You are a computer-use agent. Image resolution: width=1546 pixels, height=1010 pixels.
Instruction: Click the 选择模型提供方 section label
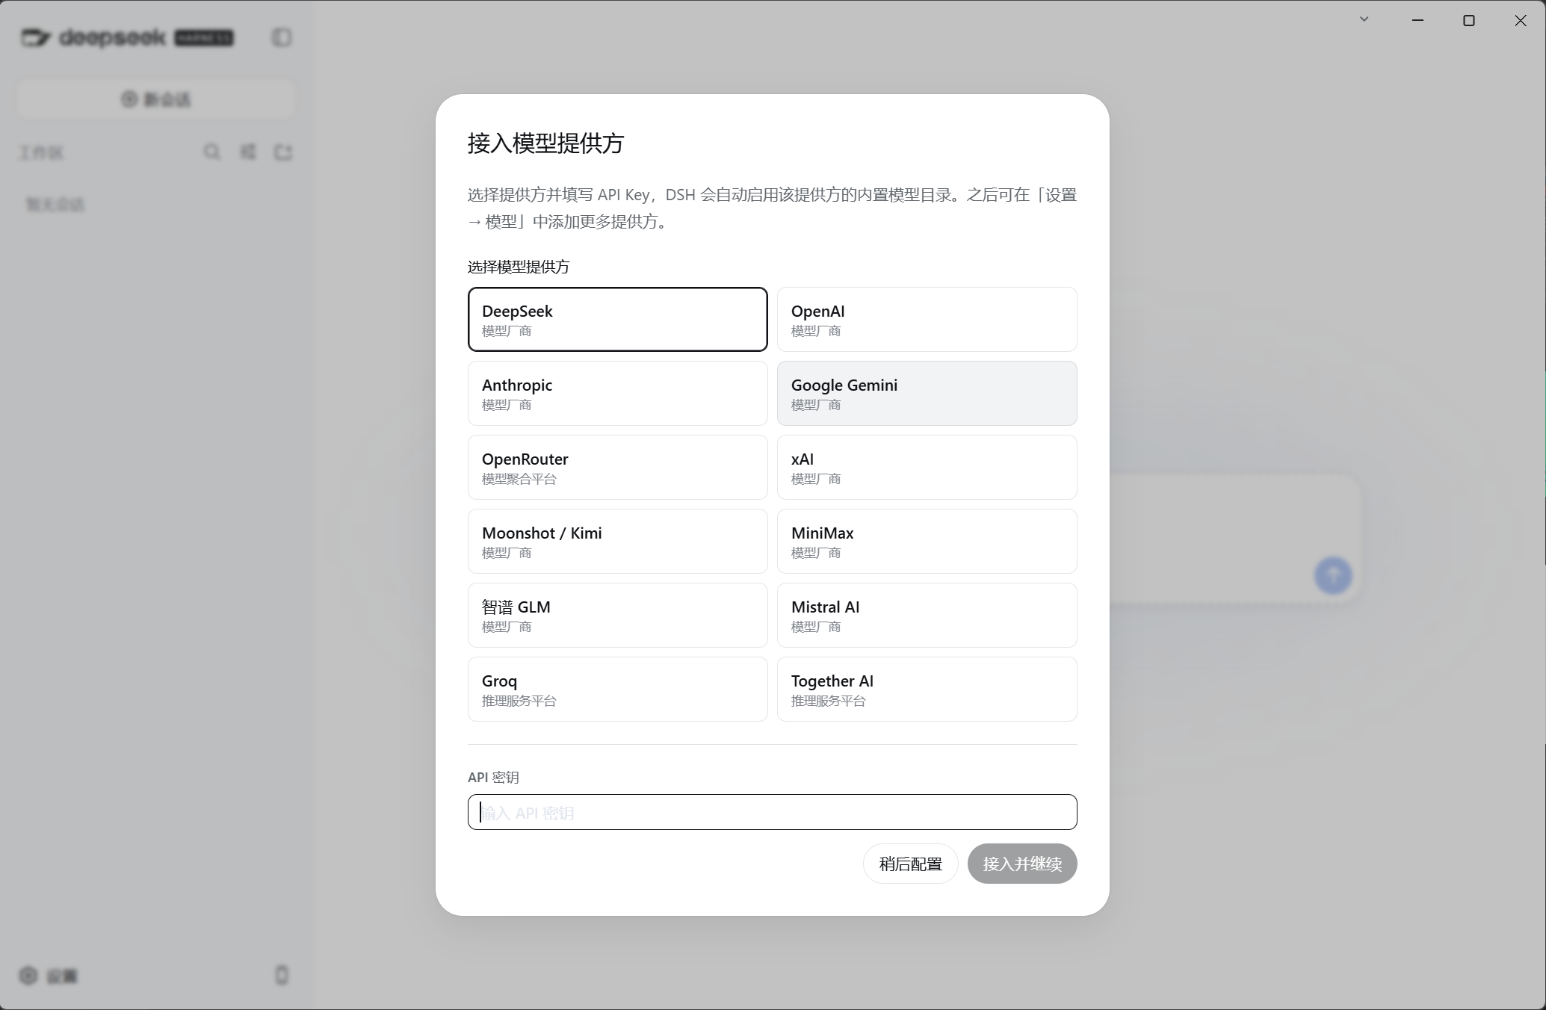pos(519,267)
